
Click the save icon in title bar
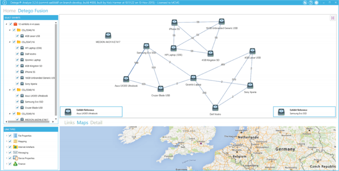point(305,3)
